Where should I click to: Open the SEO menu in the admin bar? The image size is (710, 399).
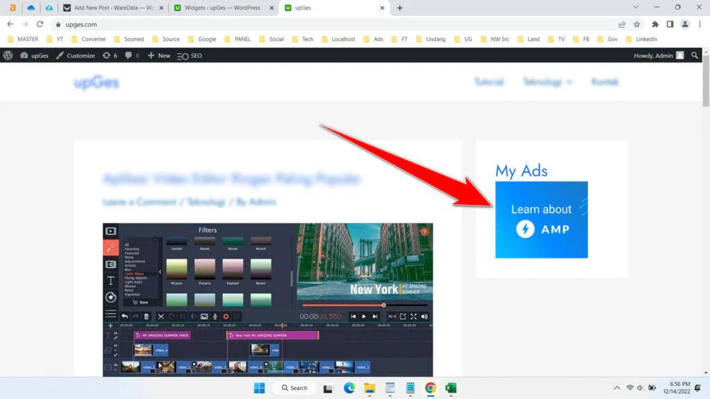(x=190, y=55)
